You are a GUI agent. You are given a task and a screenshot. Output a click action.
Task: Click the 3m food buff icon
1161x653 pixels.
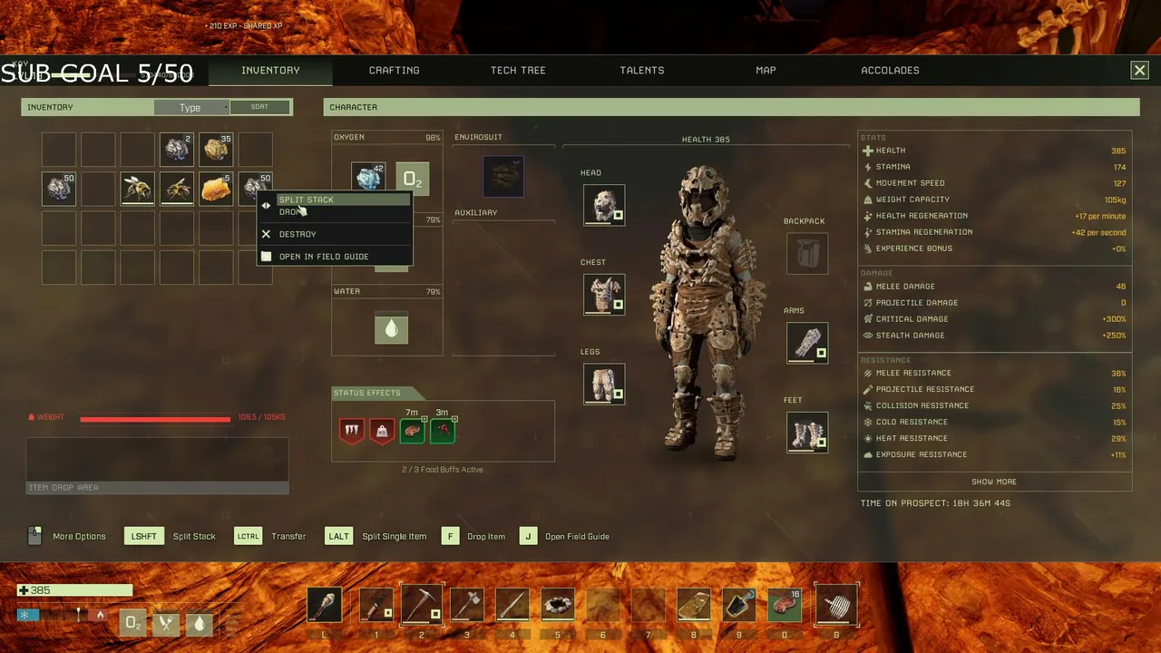(443, 431)
